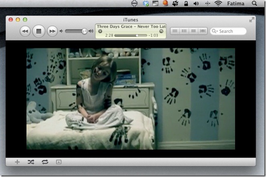This screenshot has height=177, width=266.
Task: Click the iTunes Search field
Action: coord(228,31)
